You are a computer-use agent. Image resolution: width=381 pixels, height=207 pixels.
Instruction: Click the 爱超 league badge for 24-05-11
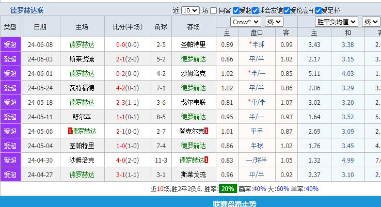(x=10, y=117)
